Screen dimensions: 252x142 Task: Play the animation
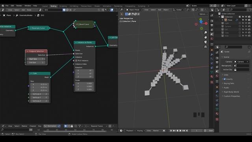[x=180, y=131]
